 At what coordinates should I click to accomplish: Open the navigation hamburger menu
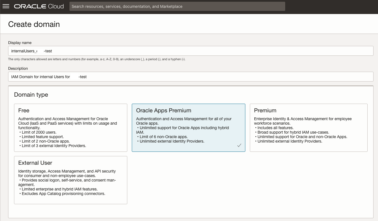point(6,6)
